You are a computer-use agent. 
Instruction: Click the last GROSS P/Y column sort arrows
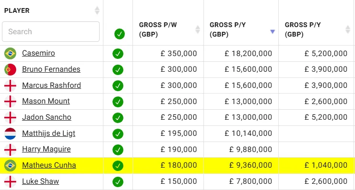click(348, 29)
